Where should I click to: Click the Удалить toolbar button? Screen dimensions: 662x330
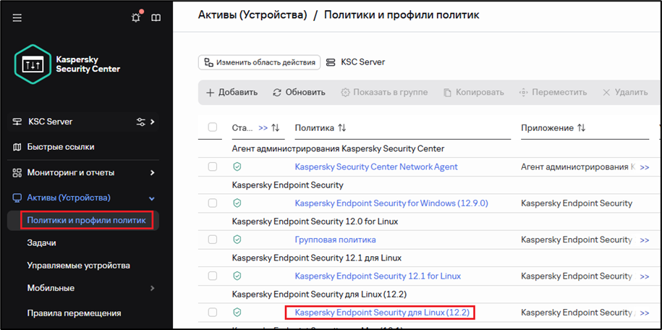[x=625, y=92]
